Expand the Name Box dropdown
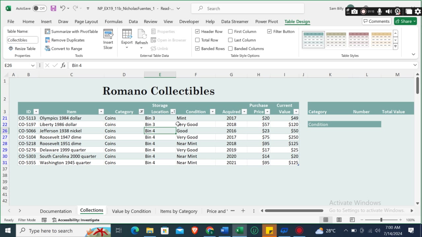 [x=33, y=65]
